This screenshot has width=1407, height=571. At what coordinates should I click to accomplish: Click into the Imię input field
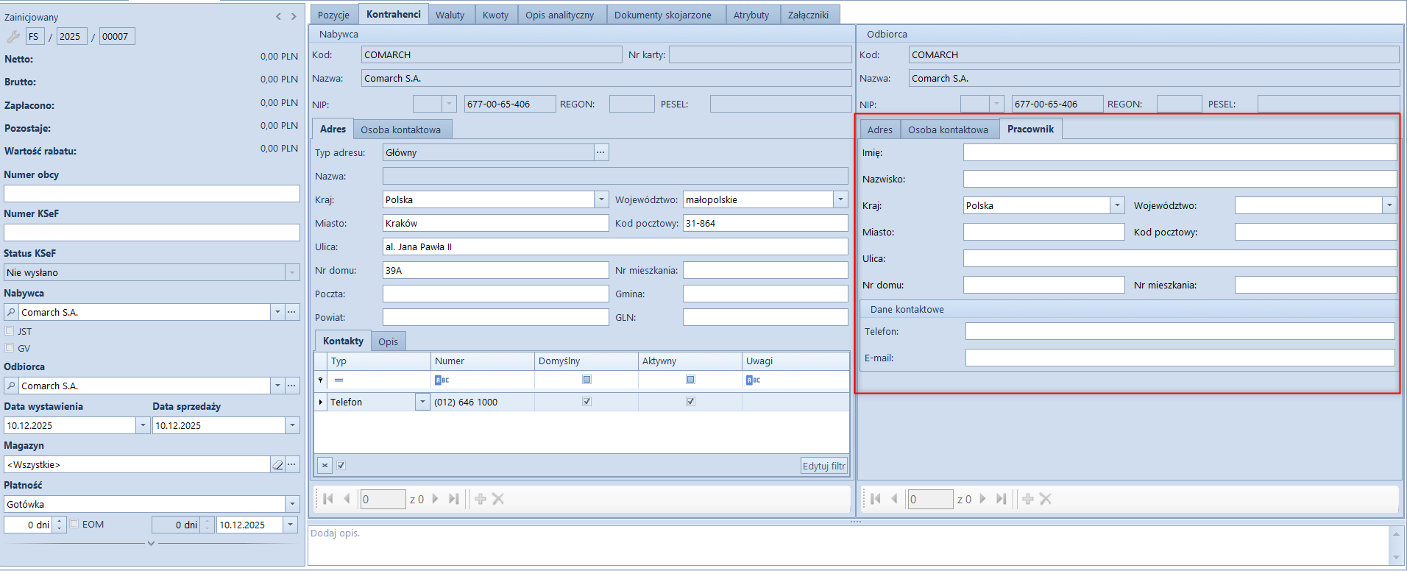1179,152
